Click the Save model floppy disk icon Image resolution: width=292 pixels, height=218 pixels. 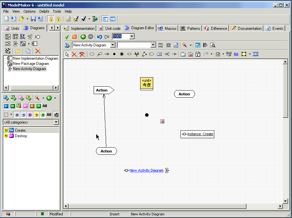(33, 19)
